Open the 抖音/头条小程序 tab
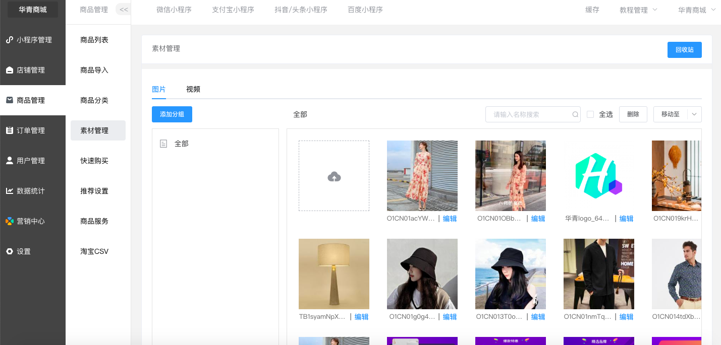Screen dimensions: 721x345 (x=301, y=10)
